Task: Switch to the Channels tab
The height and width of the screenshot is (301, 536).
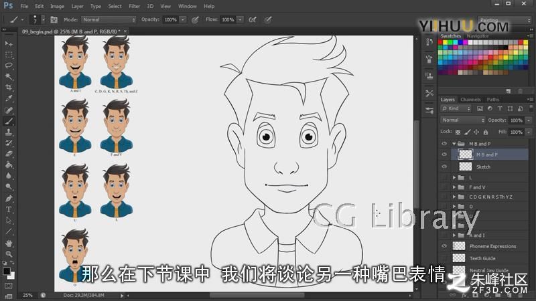Action: pos(470,100)
